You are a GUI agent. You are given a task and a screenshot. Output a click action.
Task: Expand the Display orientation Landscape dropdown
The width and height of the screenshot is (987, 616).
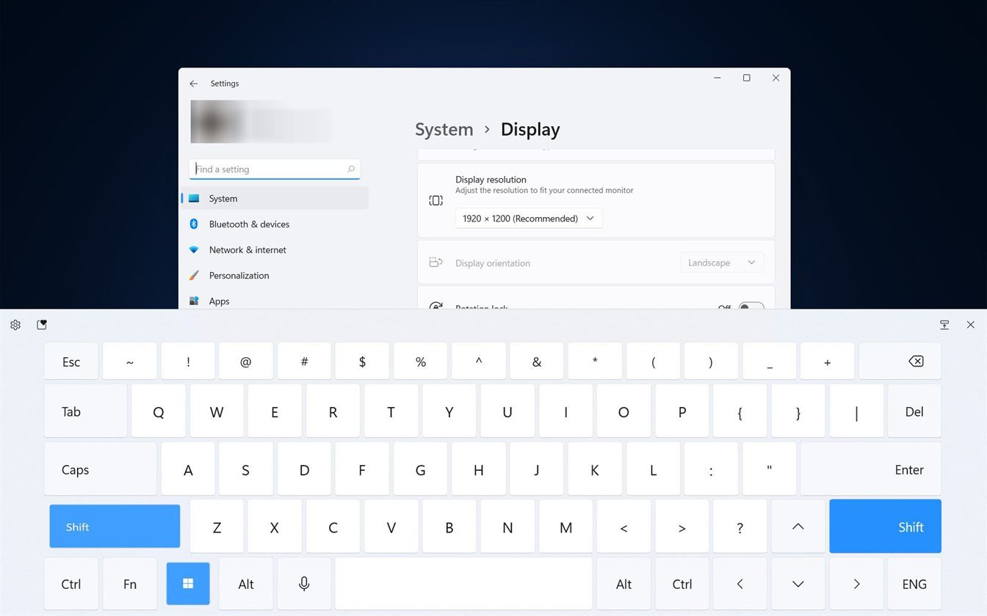[x=721, y=263]
